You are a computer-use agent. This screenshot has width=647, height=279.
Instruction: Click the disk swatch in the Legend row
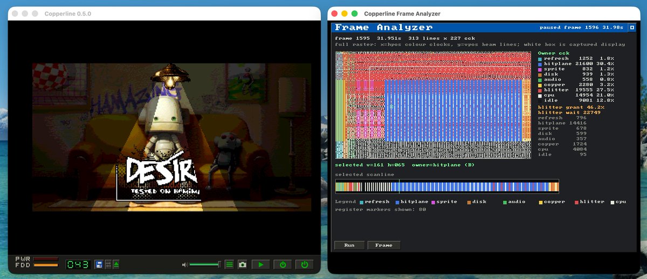pos(469,202)
